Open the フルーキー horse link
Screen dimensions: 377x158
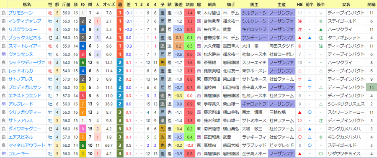[19, 154]
